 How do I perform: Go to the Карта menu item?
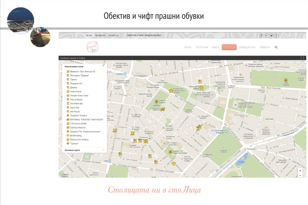tap(215, 47)
